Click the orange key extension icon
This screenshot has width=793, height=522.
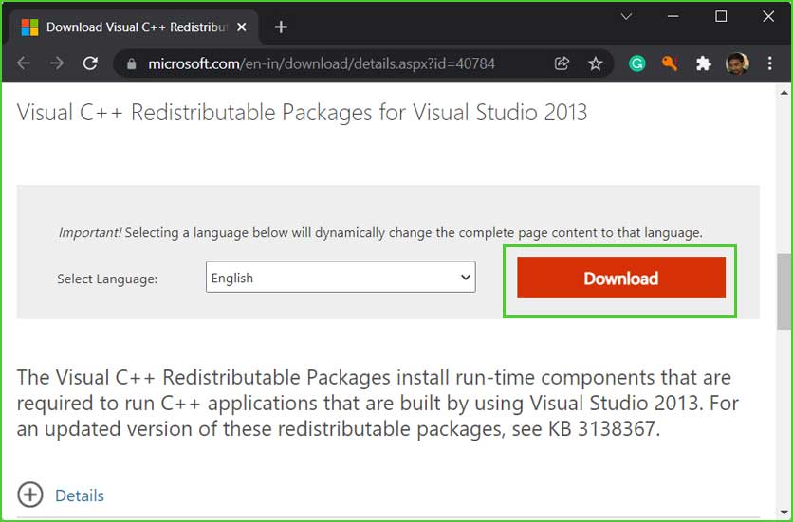coord(670,63)
